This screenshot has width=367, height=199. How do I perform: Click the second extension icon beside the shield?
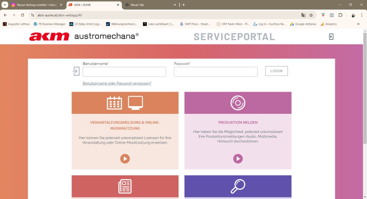332,15
